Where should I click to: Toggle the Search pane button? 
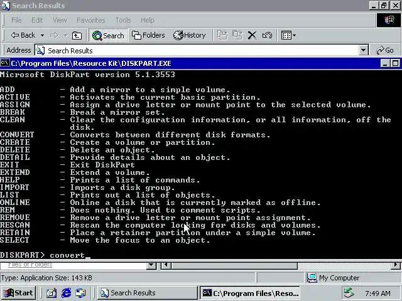[108, 35]
